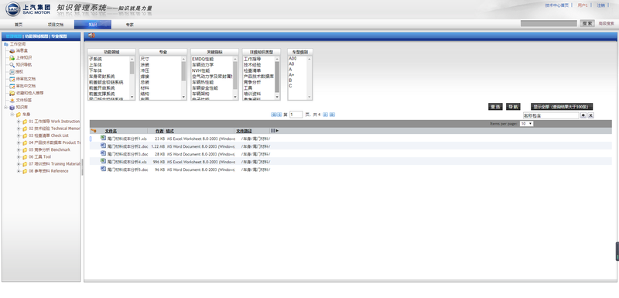The height and width of the screenshot is (298, 619).
Task: Open the 高级搜索 link
Action: 607,24
